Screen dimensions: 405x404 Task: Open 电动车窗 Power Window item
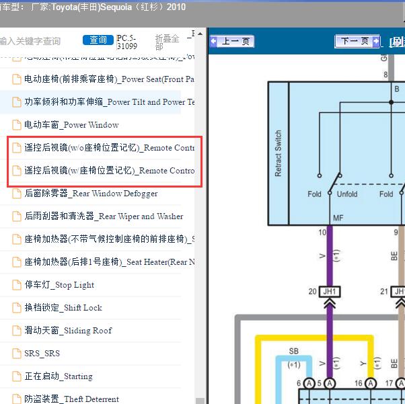[x=71, y=124]
